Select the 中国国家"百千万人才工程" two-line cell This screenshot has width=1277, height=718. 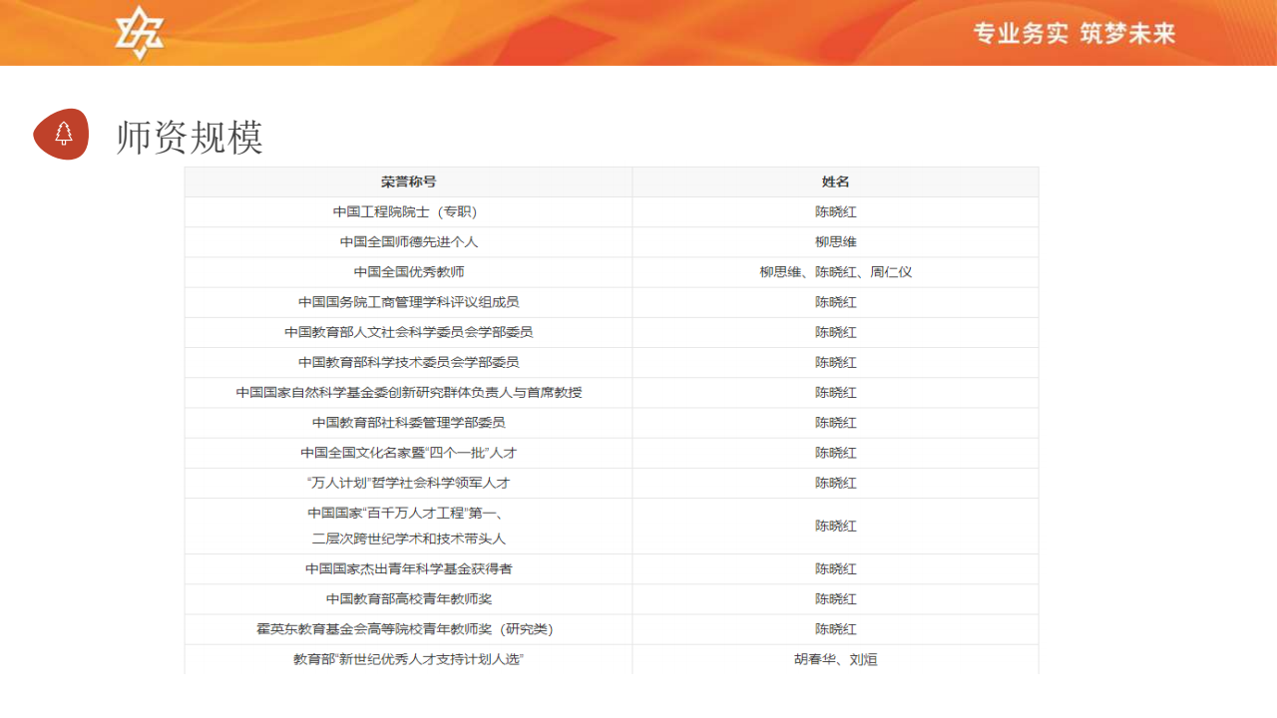click(x=408, y=526)
